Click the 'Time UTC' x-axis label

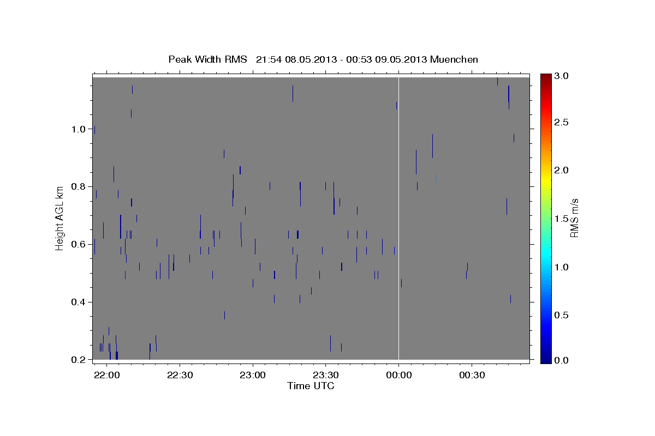(x=311, y=386)
